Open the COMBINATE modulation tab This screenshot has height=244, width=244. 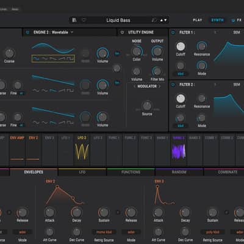[x=228, y=172]
